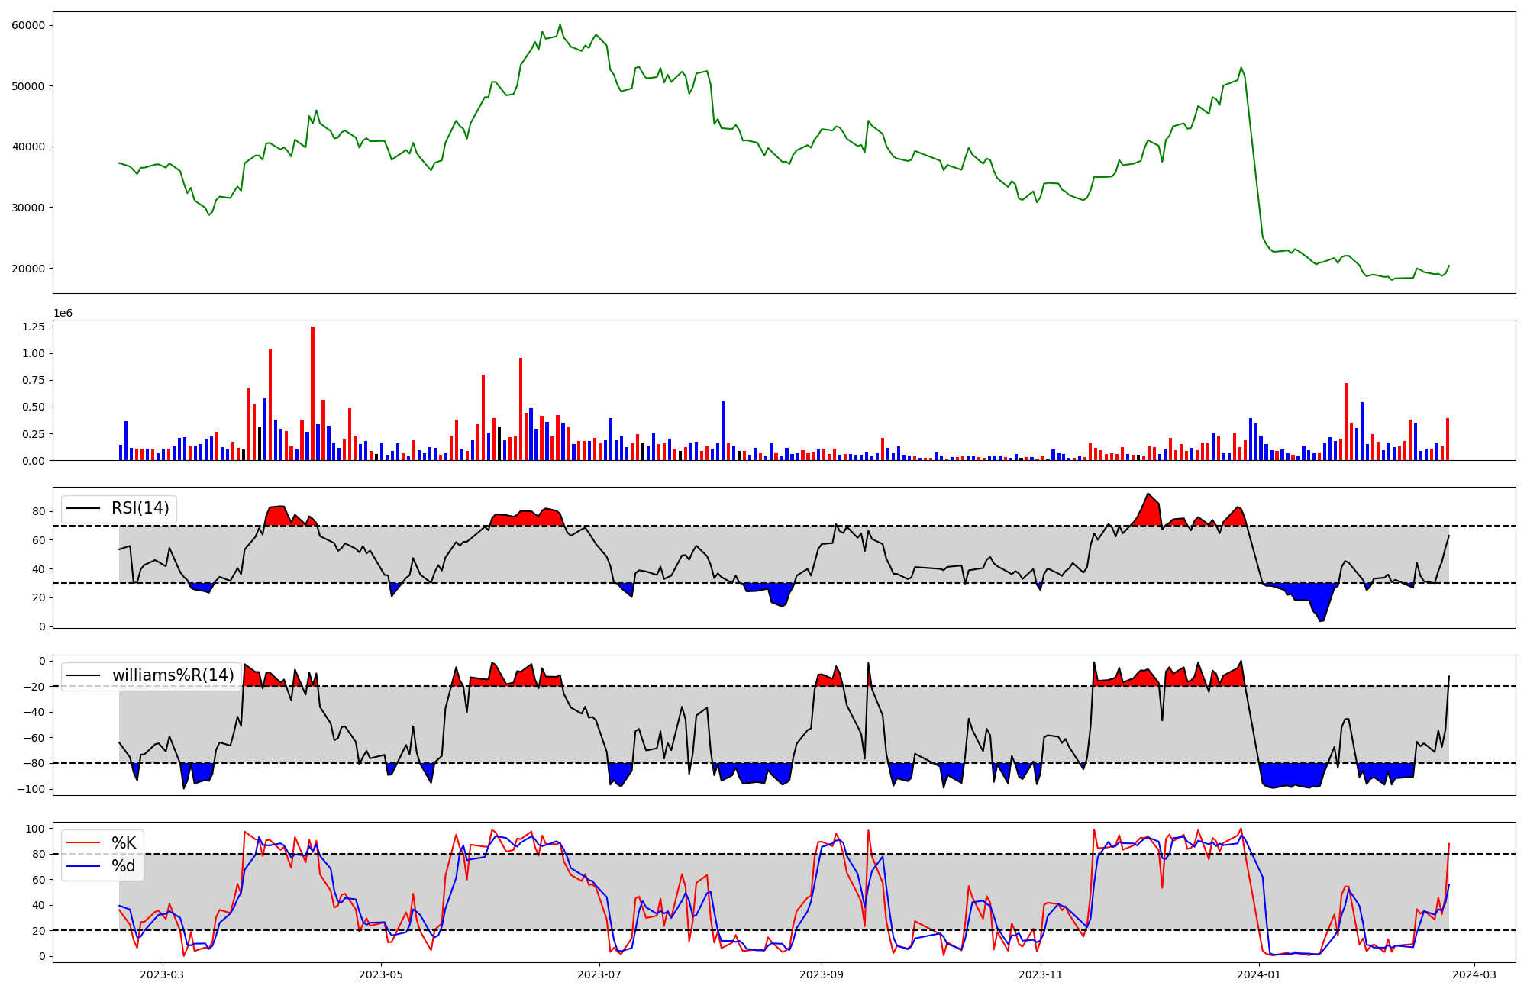Click the 2024-03 x-axis date label
The image size is (1527, 992).
click(1474, 974)
